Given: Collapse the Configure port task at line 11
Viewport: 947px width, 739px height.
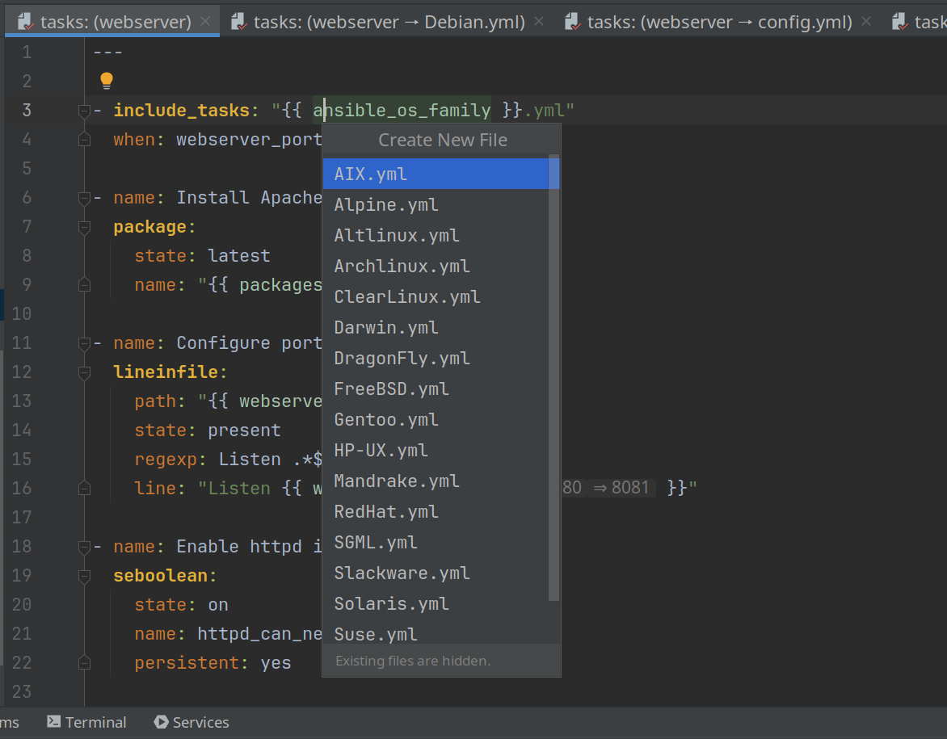Looking at the screenshot, I should (85, 343).
